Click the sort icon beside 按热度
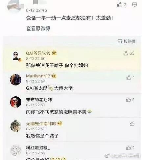Viewport: 142px width, 160px height. point(120,42)
